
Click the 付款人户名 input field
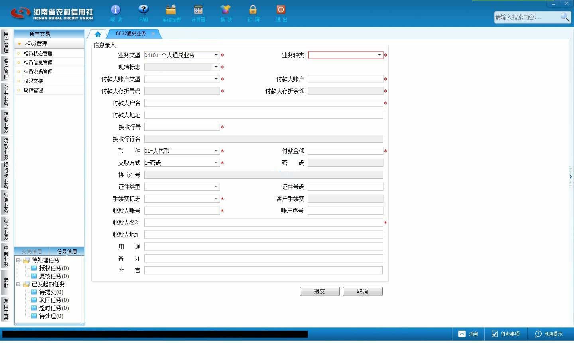[x=263, y=103]
